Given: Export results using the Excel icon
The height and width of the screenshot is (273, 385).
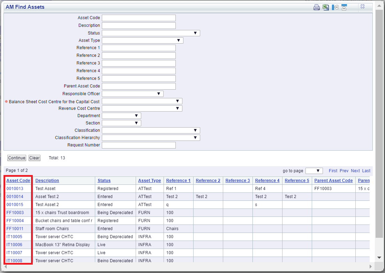Looking at the screenshot, I should point(326,7).
